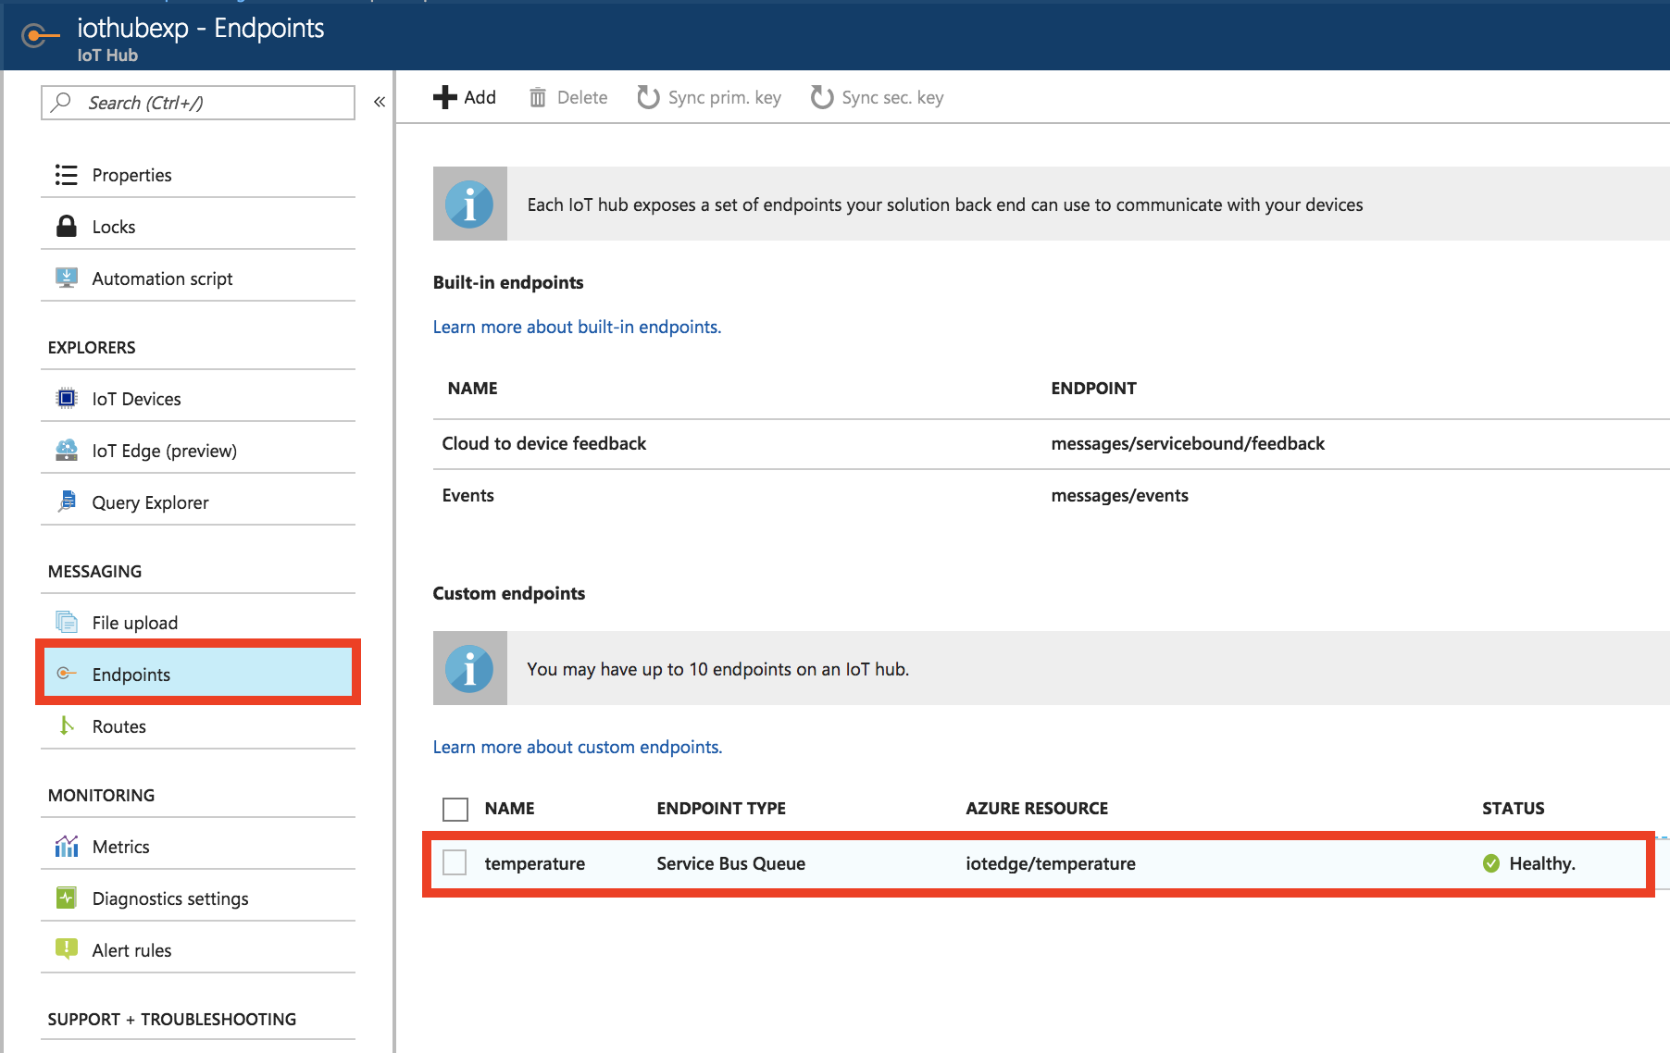
Task: Select the Events endpoint row
Action: (x=1052, y=495)
